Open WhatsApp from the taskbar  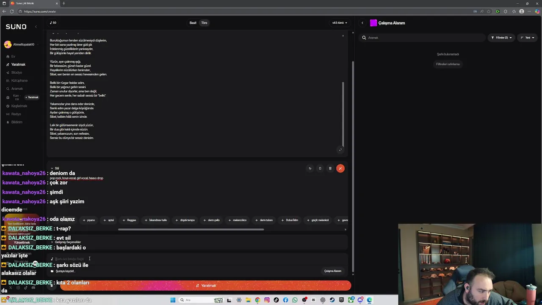(x=295, y=300)
